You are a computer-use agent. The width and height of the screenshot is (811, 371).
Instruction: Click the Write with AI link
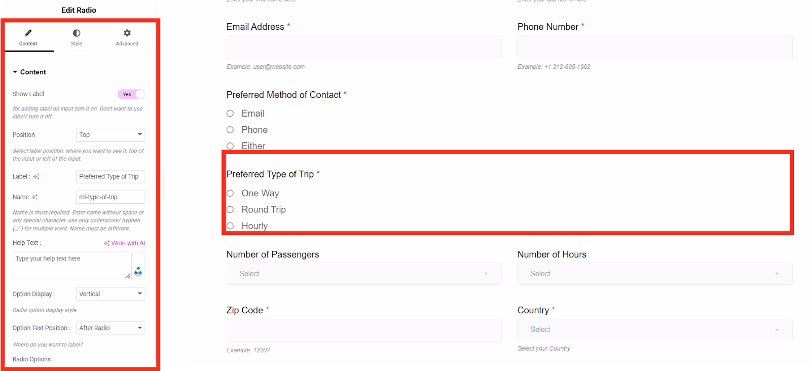125,243
